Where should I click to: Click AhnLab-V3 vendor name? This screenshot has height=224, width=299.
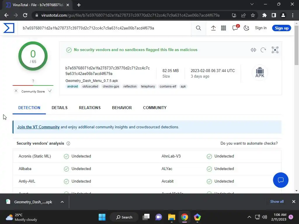[171, 156]
